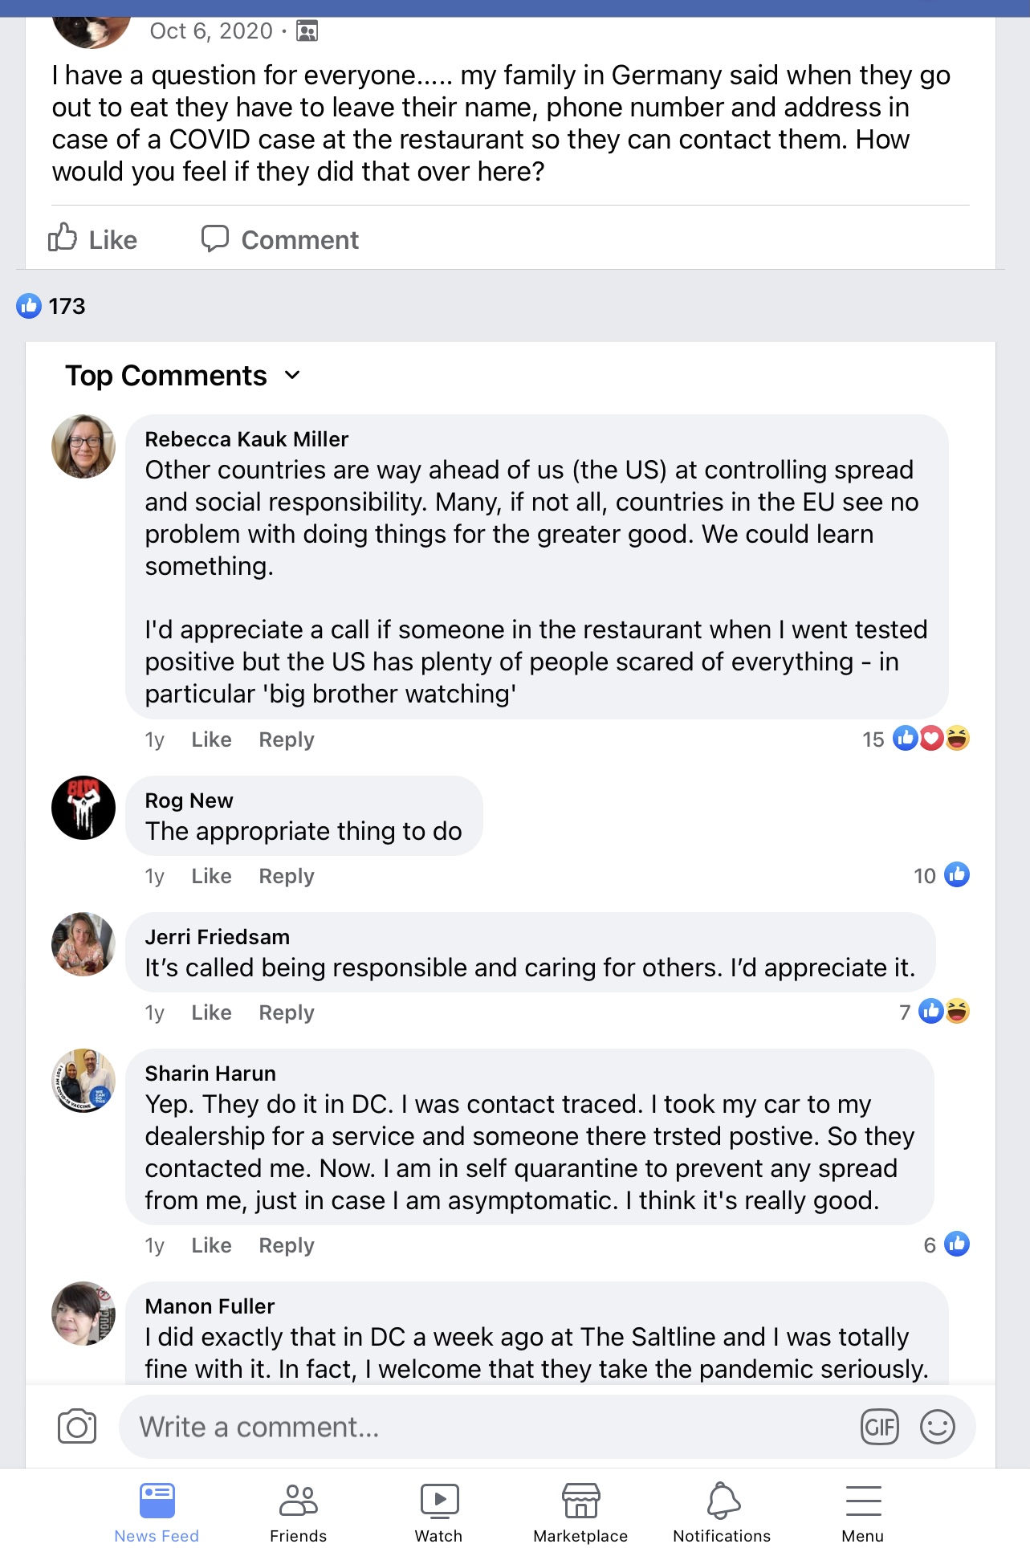Reply to Rebecca Kauk Miller's comment
Image resolution: width=1030 pixels, height=1548 pixels.
[286, 739]
